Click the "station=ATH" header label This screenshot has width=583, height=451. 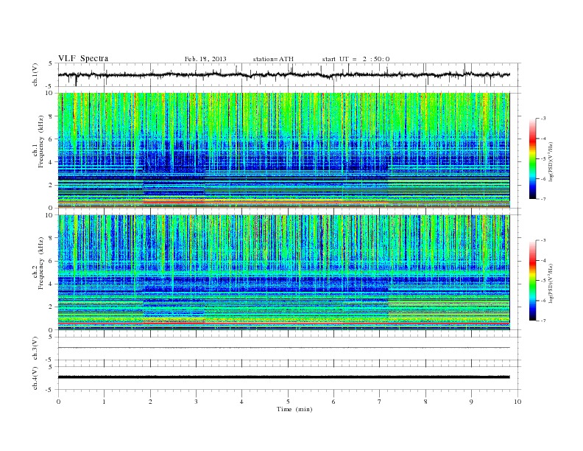[x=273, y=59]
